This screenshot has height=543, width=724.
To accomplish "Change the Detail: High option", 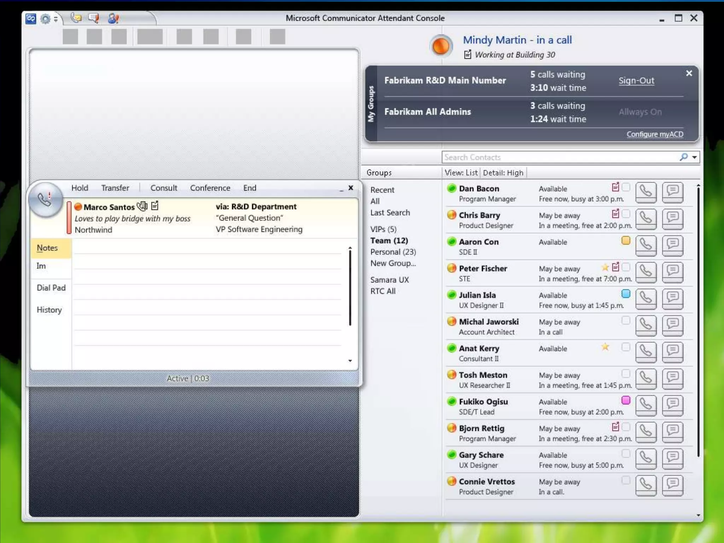I will click(503, 173).
